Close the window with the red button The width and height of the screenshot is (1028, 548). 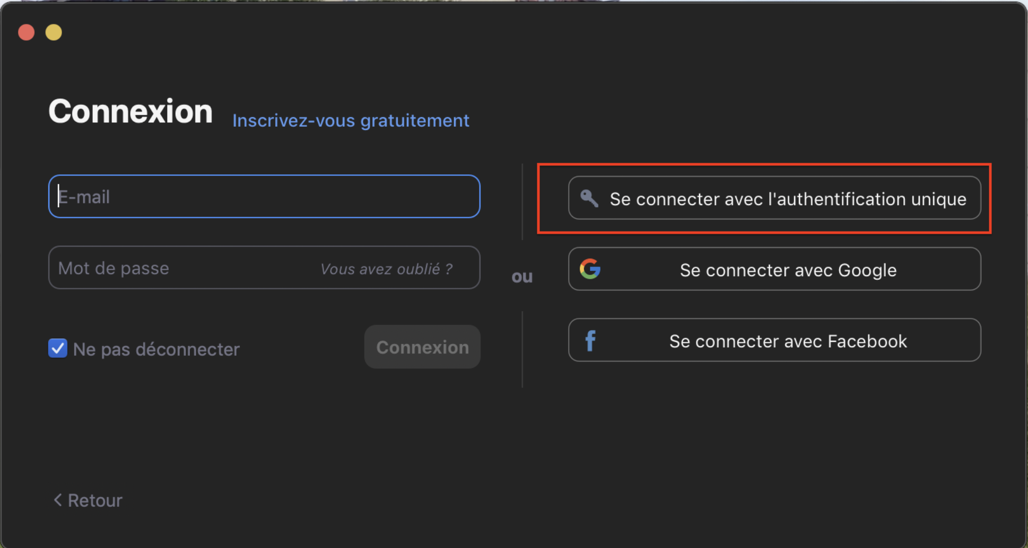click(x=27, y=32)
